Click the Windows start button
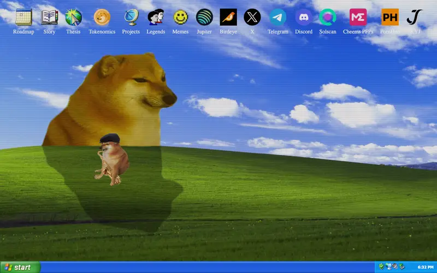The image size is (437, 273). pos(20,268)
